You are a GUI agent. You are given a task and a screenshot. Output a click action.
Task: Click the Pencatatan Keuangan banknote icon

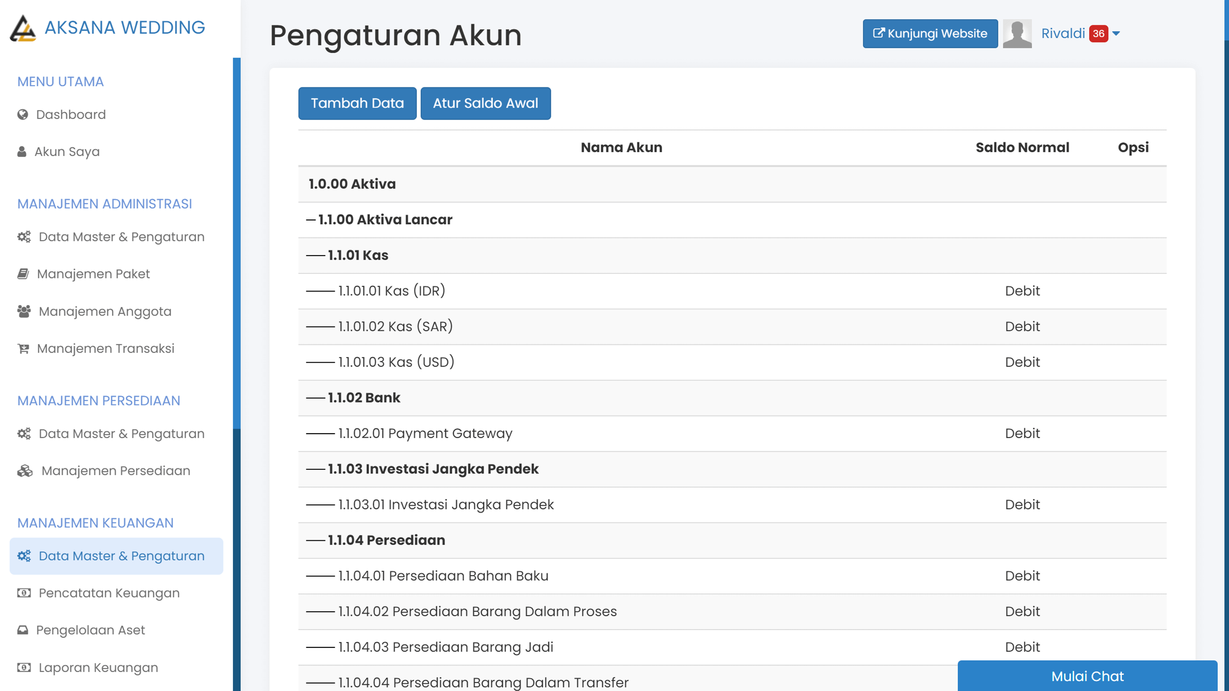click(x=24, y=592)
